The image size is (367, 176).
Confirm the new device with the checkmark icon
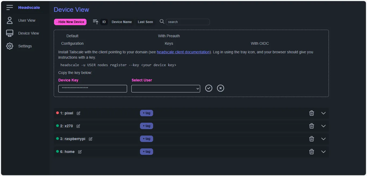pyautogui.click(x=209, y=88)
